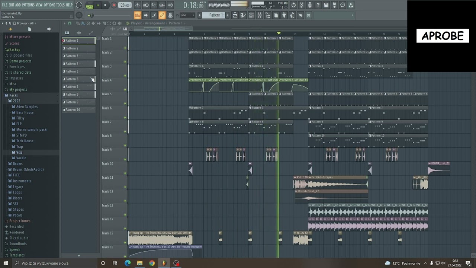Image resolution: width=476 pixels, height=268 pixels.
Task: Open File Explorer from the taskbar
Action: click(x=139, y=263)
